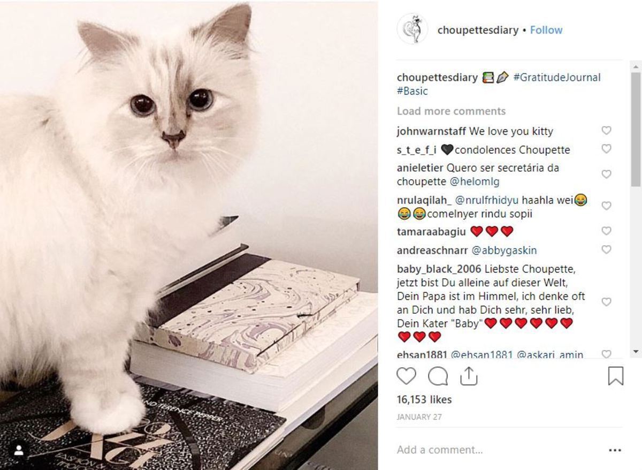
Task: Focus the Add a comment field
Action: (x=498, y=450)
